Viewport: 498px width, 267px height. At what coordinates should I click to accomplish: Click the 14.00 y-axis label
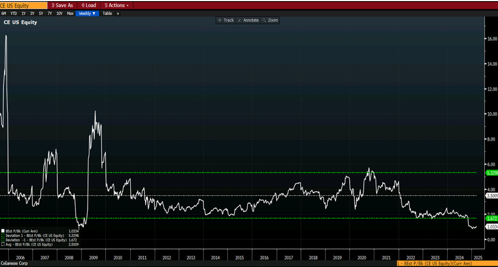[x=492, y=64]
